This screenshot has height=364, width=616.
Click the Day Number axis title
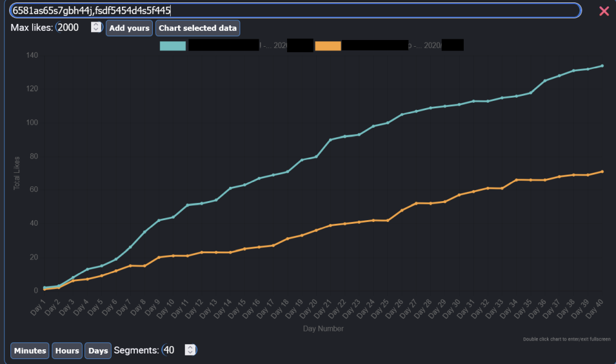(323, 329)
